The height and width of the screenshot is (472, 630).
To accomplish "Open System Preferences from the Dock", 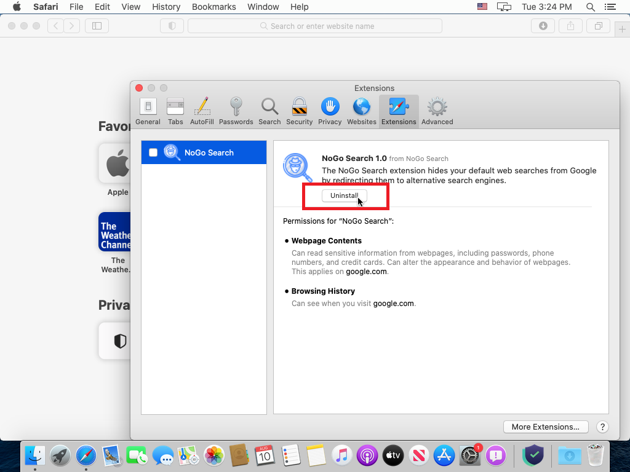I will 469,455.
